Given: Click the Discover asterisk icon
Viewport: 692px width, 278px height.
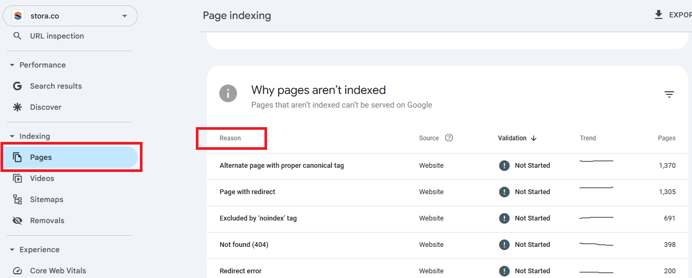Looking at the screenshot, I should [17, 107].
